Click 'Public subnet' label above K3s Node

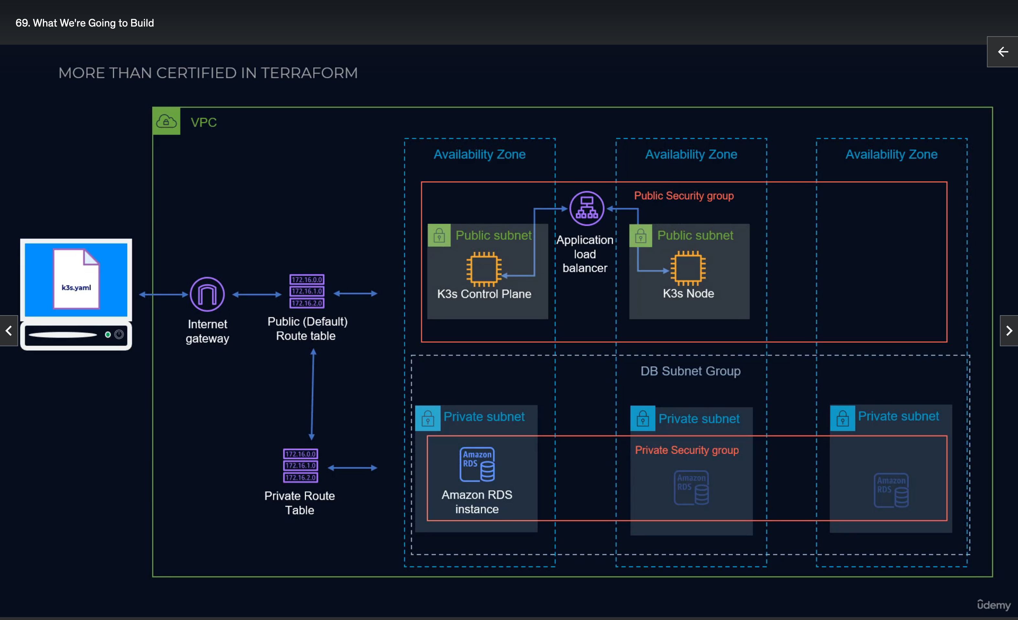695,236
